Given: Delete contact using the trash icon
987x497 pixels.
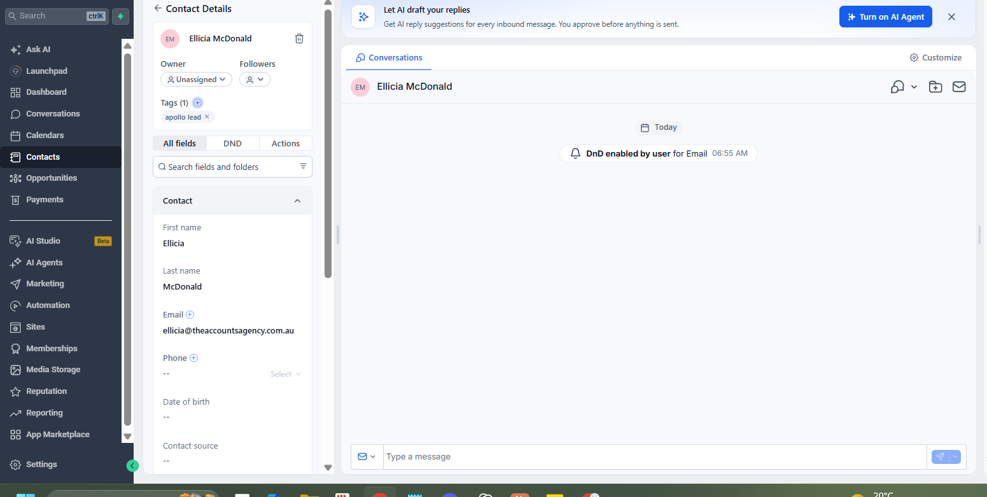Looking at the screenshot, I should (x=299, y=38).
